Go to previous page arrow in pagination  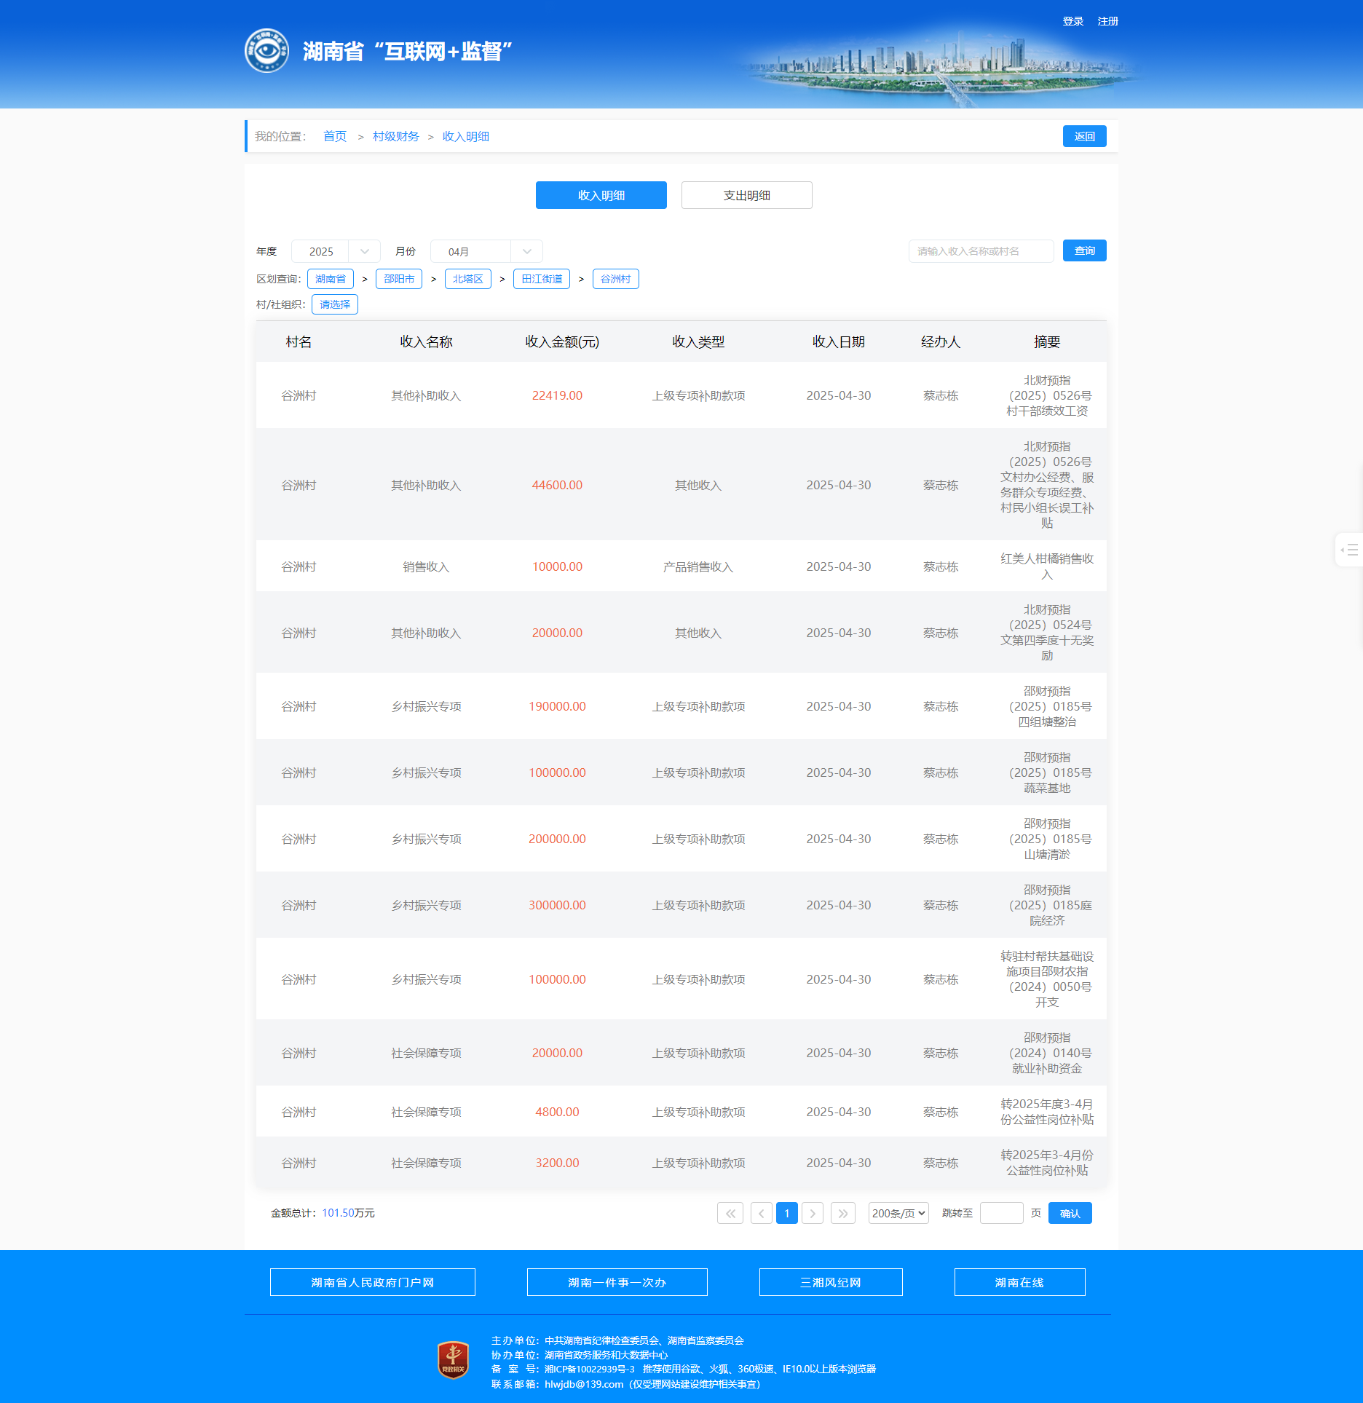pyautogui.click(x=762, y=1213)
